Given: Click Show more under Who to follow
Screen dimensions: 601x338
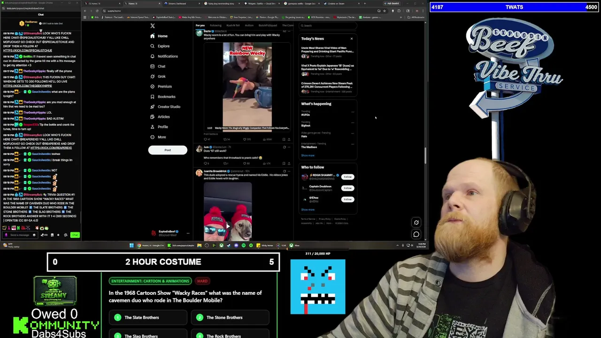Looking at the screenshot, I should [308, 210].
